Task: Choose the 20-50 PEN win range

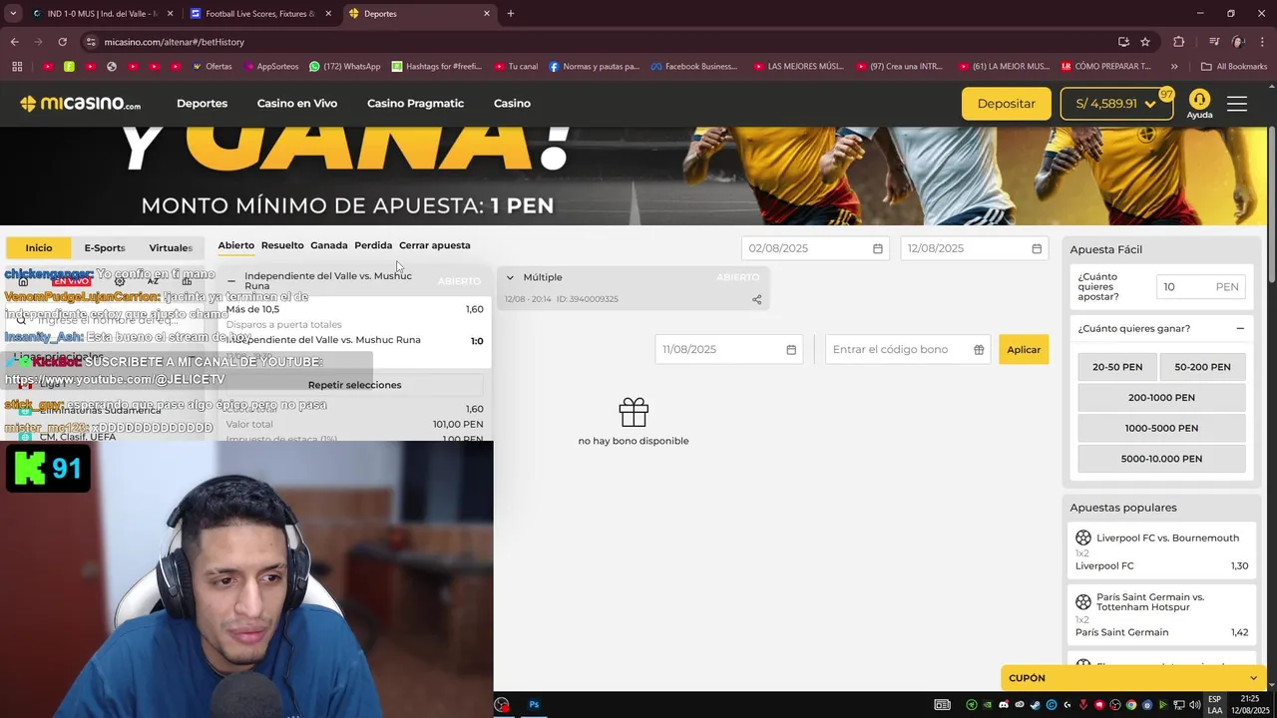Action: point(1117,367)
